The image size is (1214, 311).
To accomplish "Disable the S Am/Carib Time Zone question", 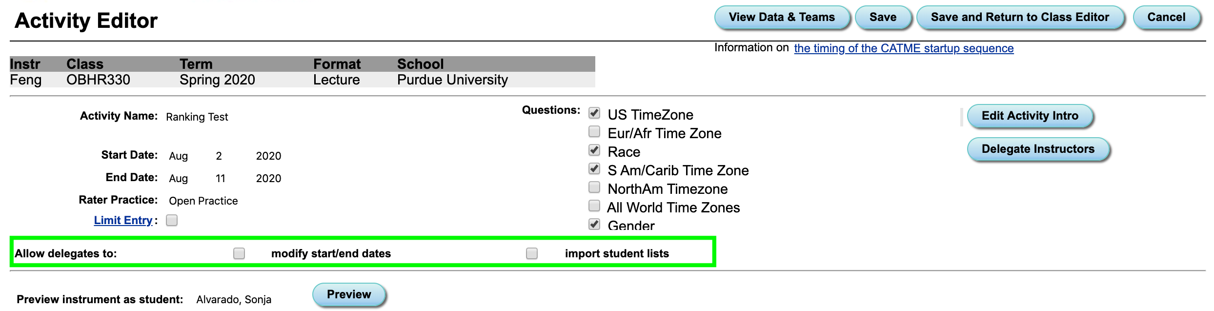I will pyautogui.click(x=594, y=168).
